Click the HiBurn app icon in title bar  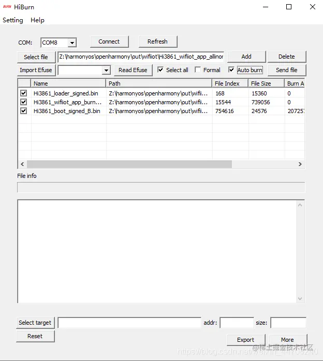point(7,7)
